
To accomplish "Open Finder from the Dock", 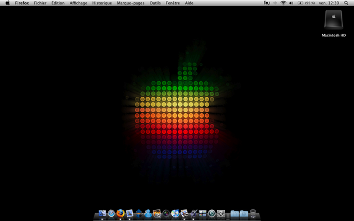I will point(102,213).
